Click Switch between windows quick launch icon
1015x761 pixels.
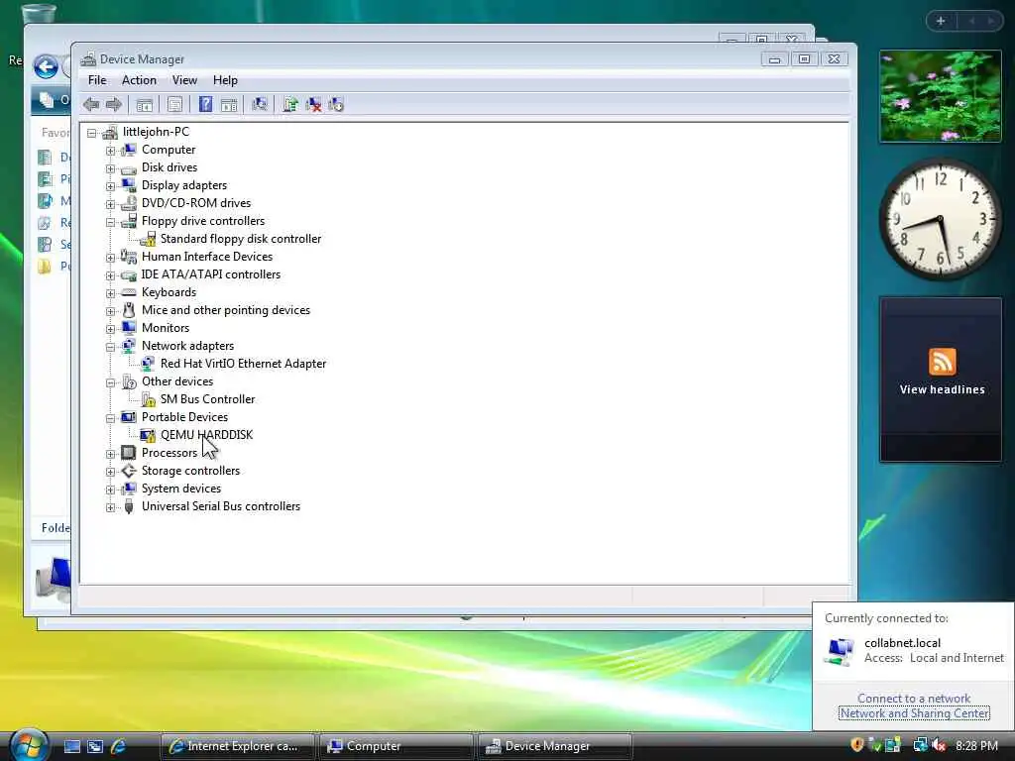(x=95, y=746)
